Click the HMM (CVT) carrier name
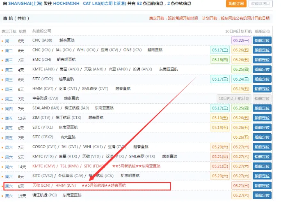The width and height of the screenshot is (281, 202). coord(43,89)
